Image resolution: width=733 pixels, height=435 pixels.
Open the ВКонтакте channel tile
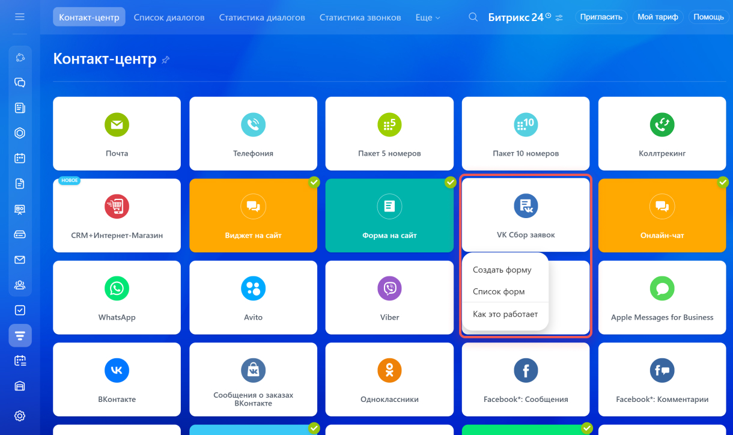(x=117, y=379)
